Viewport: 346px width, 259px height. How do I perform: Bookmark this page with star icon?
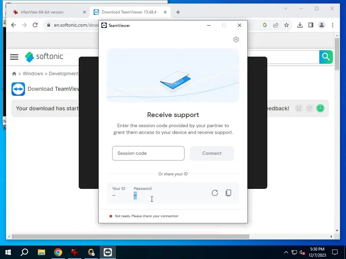(287, 25)
